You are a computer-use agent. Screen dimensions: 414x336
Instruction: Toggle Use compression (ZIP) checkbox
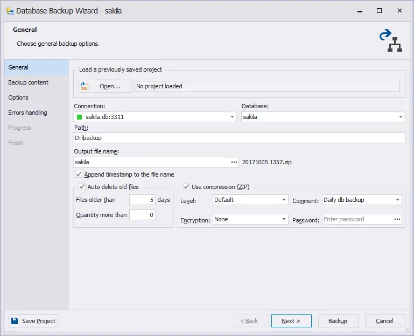tap(186, 186)
